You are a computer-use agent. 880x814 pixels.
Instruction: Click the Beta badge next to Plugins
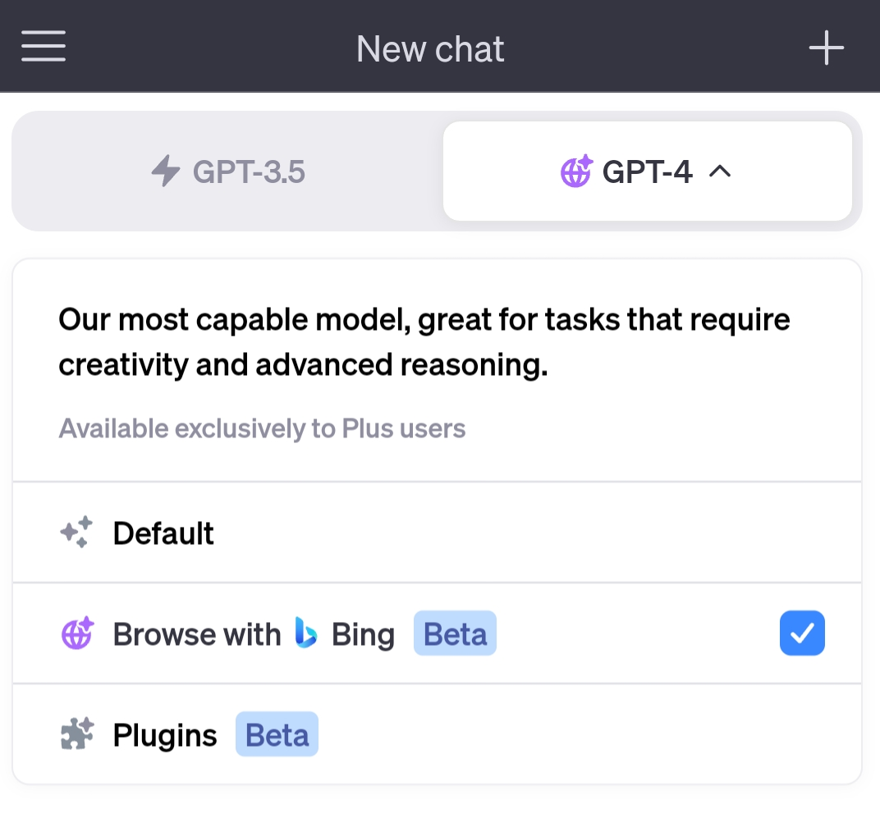point(277,734)
